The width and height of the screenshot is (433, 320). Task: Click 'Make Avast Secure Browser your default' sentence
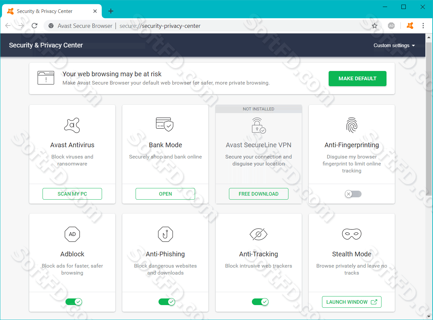pyautogui.click(x=166, y=83)
